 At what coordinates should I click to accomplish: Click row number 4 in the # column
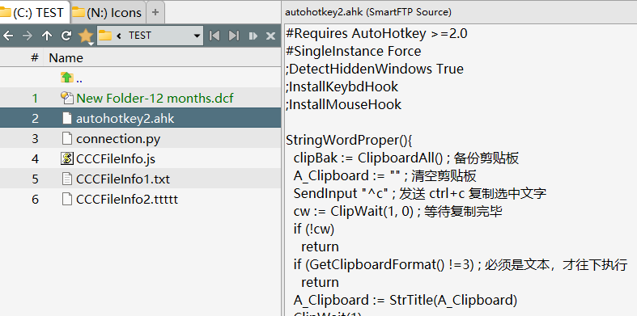tap(35, 159)
